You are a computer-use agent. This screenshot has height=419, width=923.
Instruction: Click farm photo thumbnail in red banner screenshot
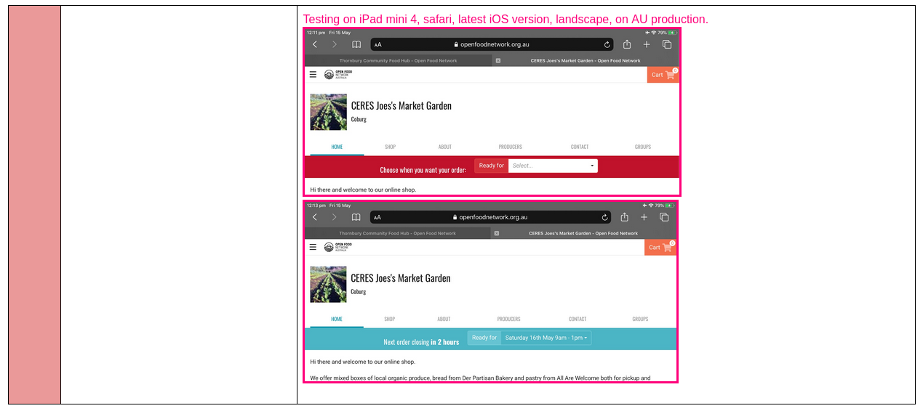(329, 112)
